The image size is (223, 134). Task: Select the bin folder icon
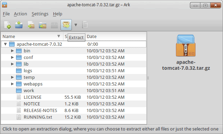pyautogui.click(x=19, y=51)
